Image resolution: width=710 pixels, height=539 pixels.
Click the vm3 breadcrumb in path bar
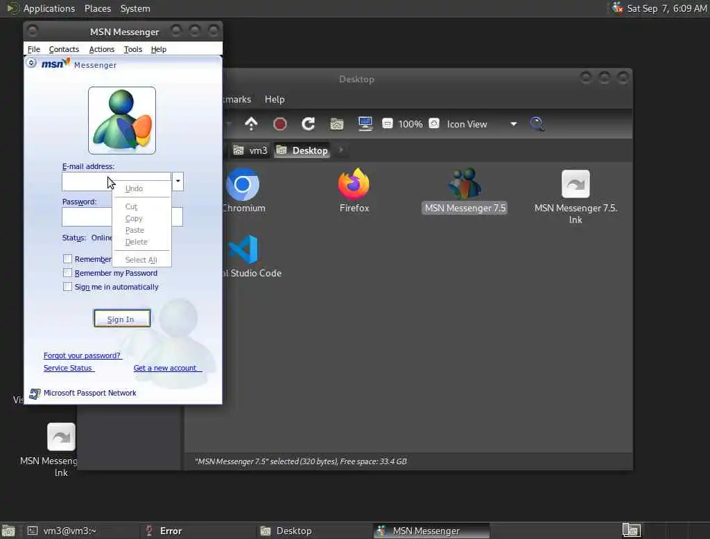251,150
